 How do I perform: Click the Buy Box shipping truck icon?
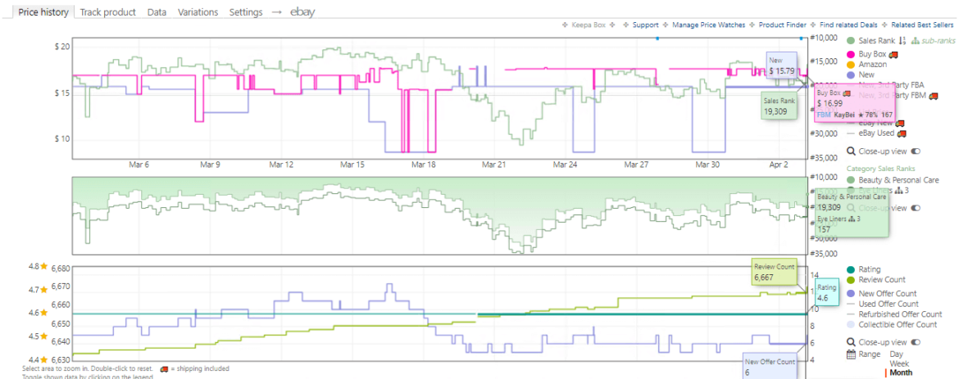[894, 53]
